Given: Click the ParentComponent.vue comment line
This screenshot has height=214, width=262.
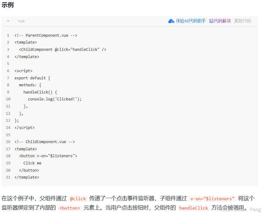Looking at the screenshot, I should click(46, 35).
